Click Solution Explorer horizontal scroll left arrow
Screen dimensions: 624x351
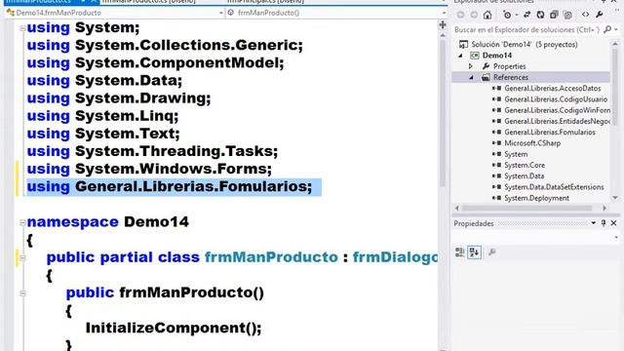click(457, 208)
